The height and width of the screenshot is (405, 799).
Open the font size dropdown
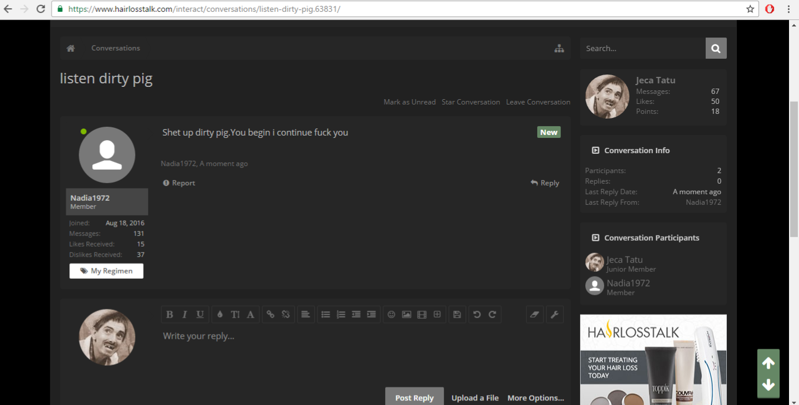[x=235, y=315]
